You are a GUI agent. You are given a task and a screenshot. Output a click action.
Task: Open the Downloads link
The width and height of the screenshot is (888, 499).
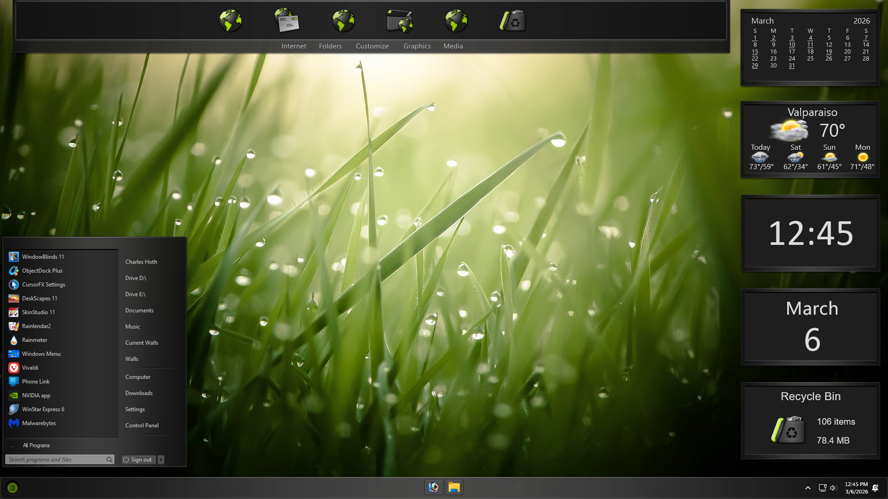[x=139, y=393]
